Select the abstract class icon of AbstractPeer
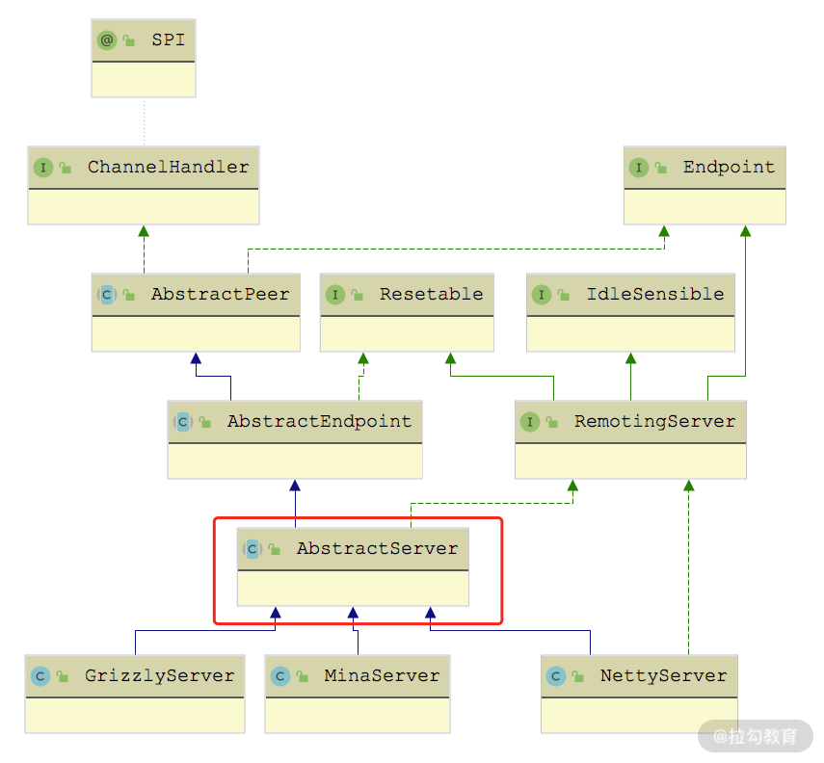Screen dimensions: 824x763 tap(107, 295)
